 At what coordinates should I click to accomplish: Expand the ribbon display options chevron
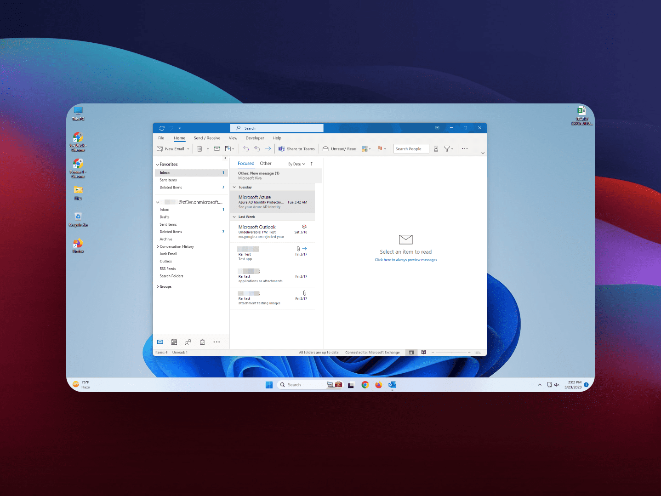[483, 153]
